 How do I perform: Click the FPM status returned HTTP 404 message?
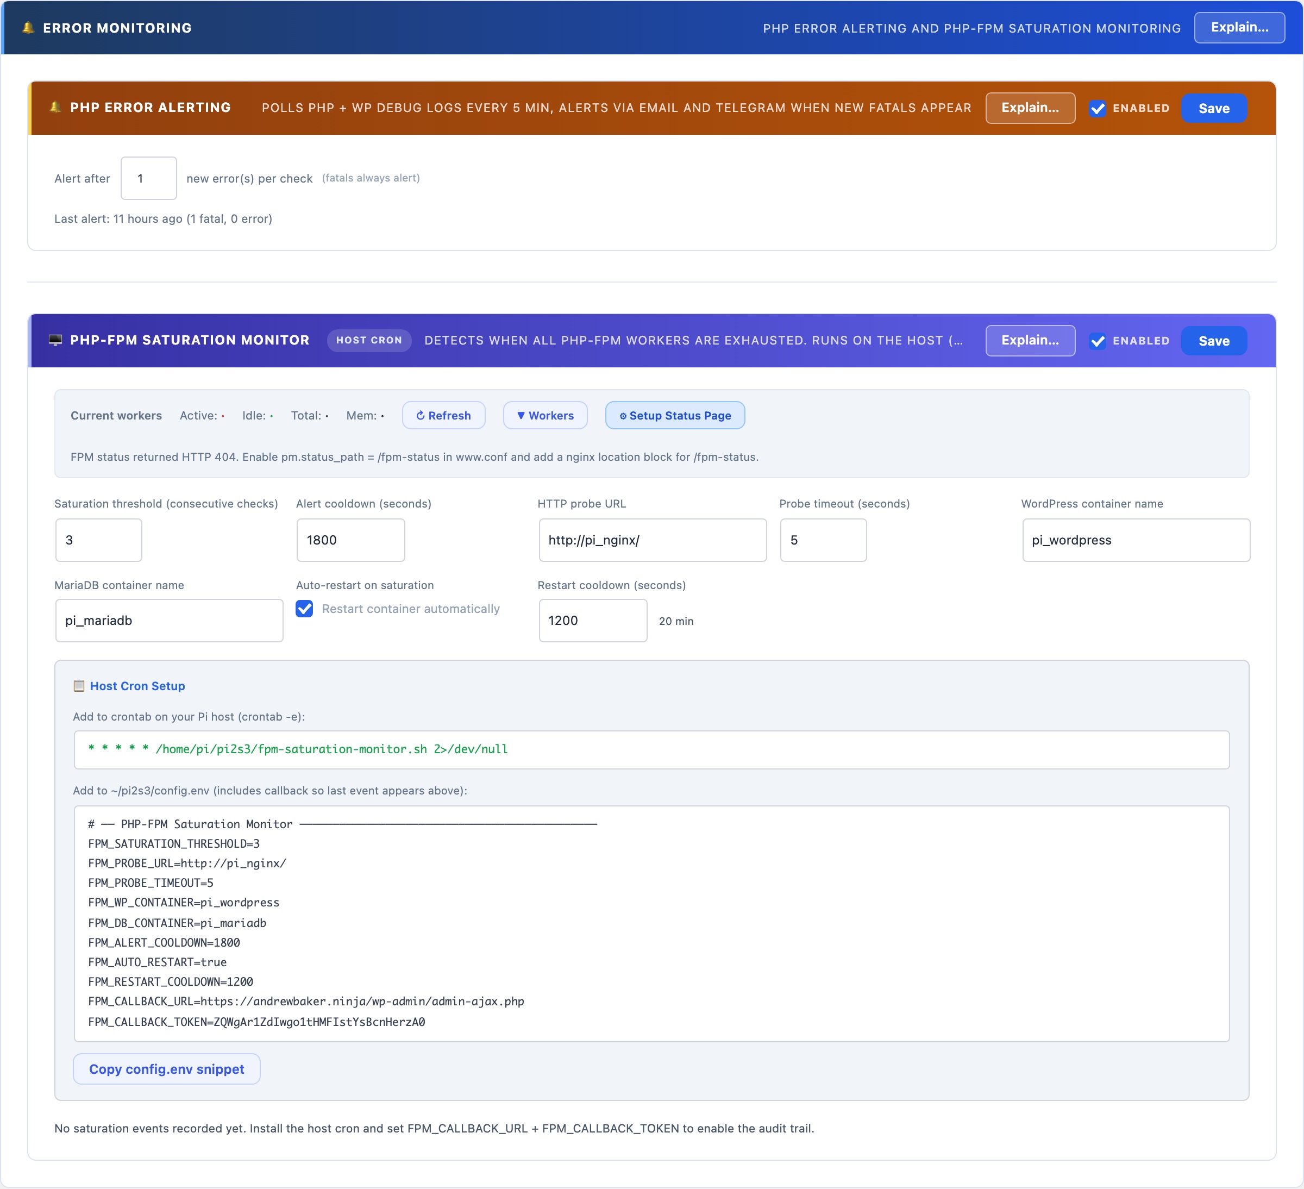click(x=415, y=456)
